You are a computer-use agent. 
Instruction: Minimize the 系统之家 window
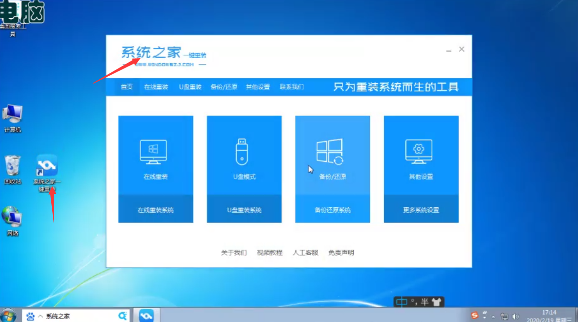[x=449, y=50]
